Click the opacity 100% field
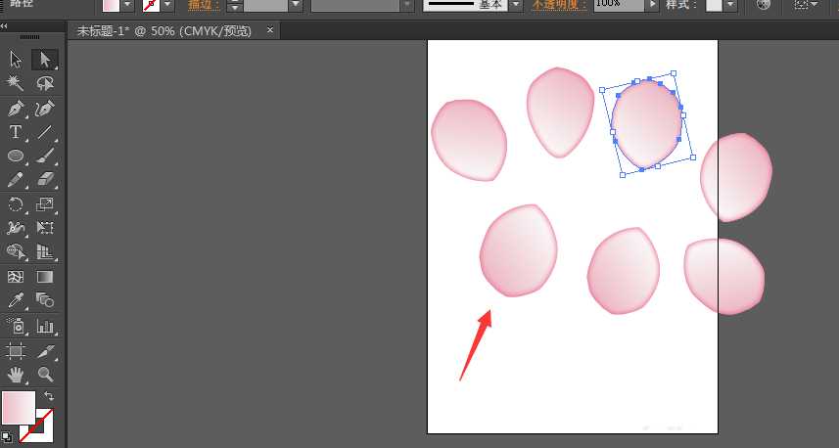The width and height of the screenshot is (839, 448). [618, 5]
